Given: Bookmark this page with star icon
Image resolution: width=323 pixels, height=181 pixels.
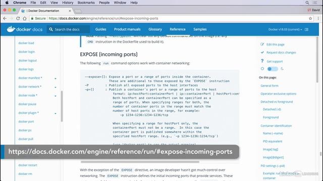Looking at the screenshot, I should point(310,19).
